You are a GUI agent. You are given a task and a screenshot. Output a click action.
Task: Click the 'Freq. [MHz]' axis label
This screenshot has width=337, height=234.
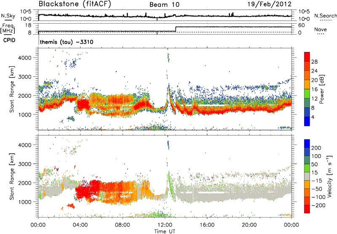8,29
